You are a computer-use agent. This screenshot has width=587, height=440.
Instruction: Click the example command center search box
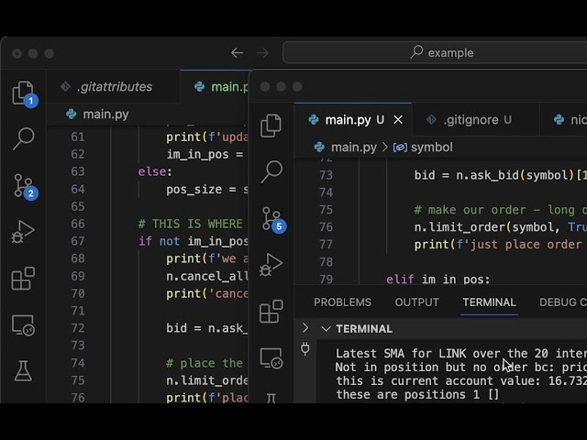coord(434,53)
